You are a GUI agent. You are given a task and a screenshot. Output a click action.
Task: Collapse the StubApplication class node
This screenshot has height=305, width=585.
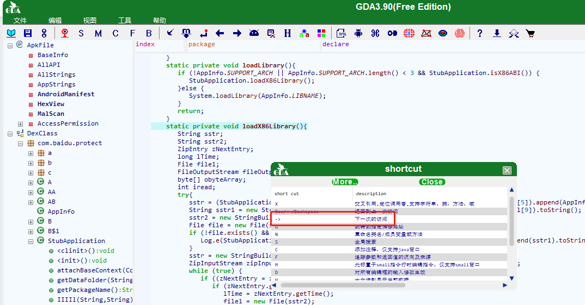coord(31,241)
